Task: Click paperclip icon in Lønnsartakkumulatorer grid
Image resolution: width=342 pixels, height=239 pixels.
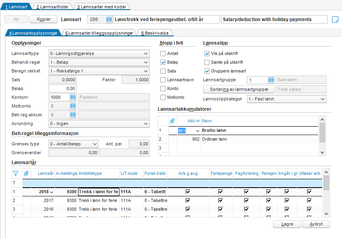Action: click(x=172, y=120)
